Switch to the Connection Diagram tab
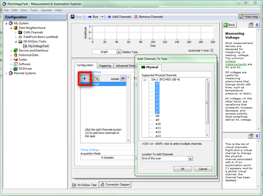The image size is (263, 196). pyautogui.click(x=115, y=184)
